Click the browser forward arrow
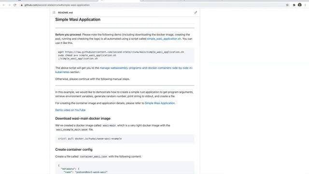This screenshot has width=309, height=174. coord(9,5)
